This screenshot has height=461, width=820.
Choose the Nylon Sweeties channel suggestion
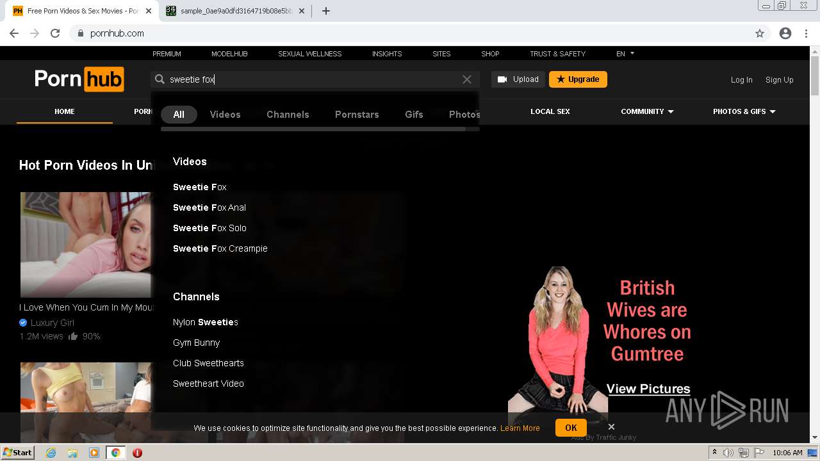point(205,322)
